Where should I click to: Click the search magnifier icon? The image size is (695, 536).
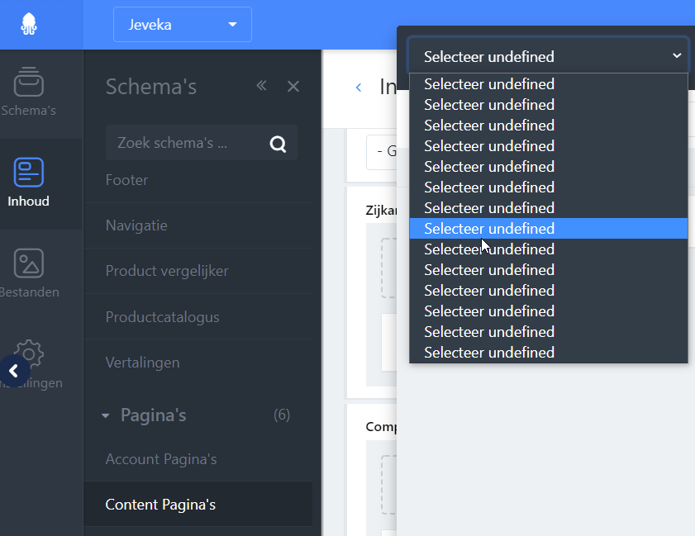pos(278,144)
